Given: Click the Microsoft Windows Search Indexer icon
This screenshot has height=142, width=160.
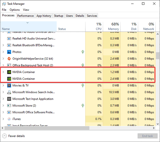Looking at the screenshot, I should [x=9, y=92].
